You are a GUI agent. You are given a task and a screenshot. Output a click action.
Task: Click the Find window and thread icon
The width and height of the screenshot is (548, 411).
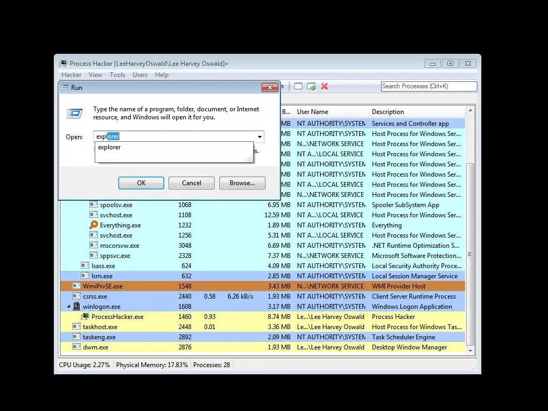(311, 86)
